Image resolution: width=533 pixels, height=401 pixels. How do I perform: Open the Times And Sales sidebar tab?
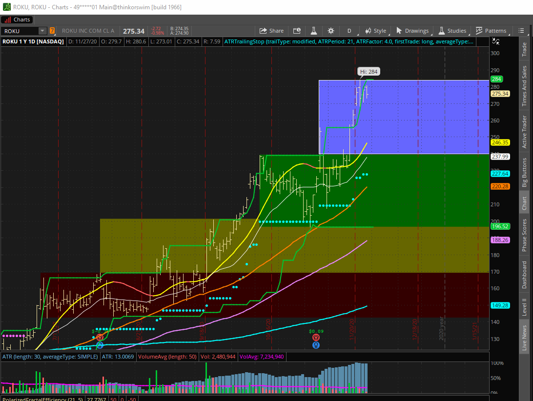coord(525,86)
